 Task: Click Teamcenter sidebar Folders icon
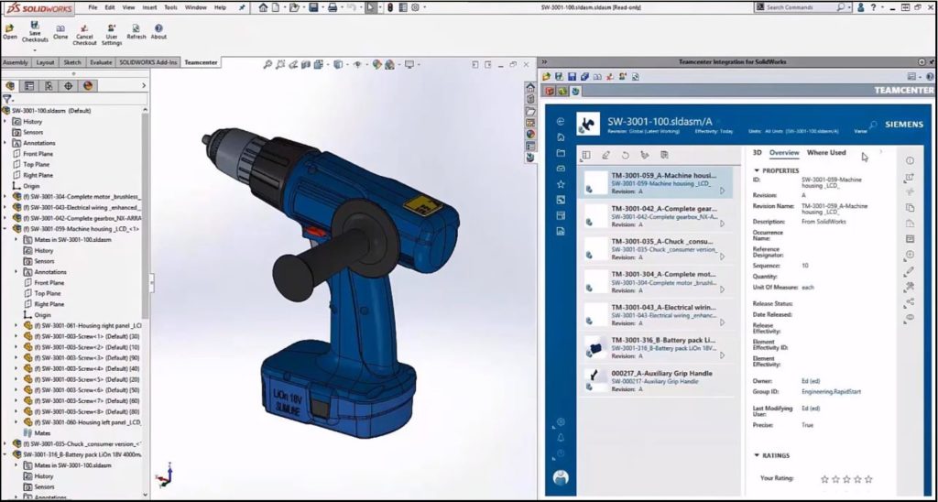[x=561, y=153]
